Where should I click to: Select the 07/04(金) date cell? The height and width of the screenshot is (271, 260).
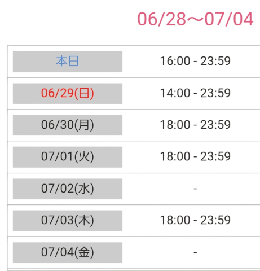68,252
